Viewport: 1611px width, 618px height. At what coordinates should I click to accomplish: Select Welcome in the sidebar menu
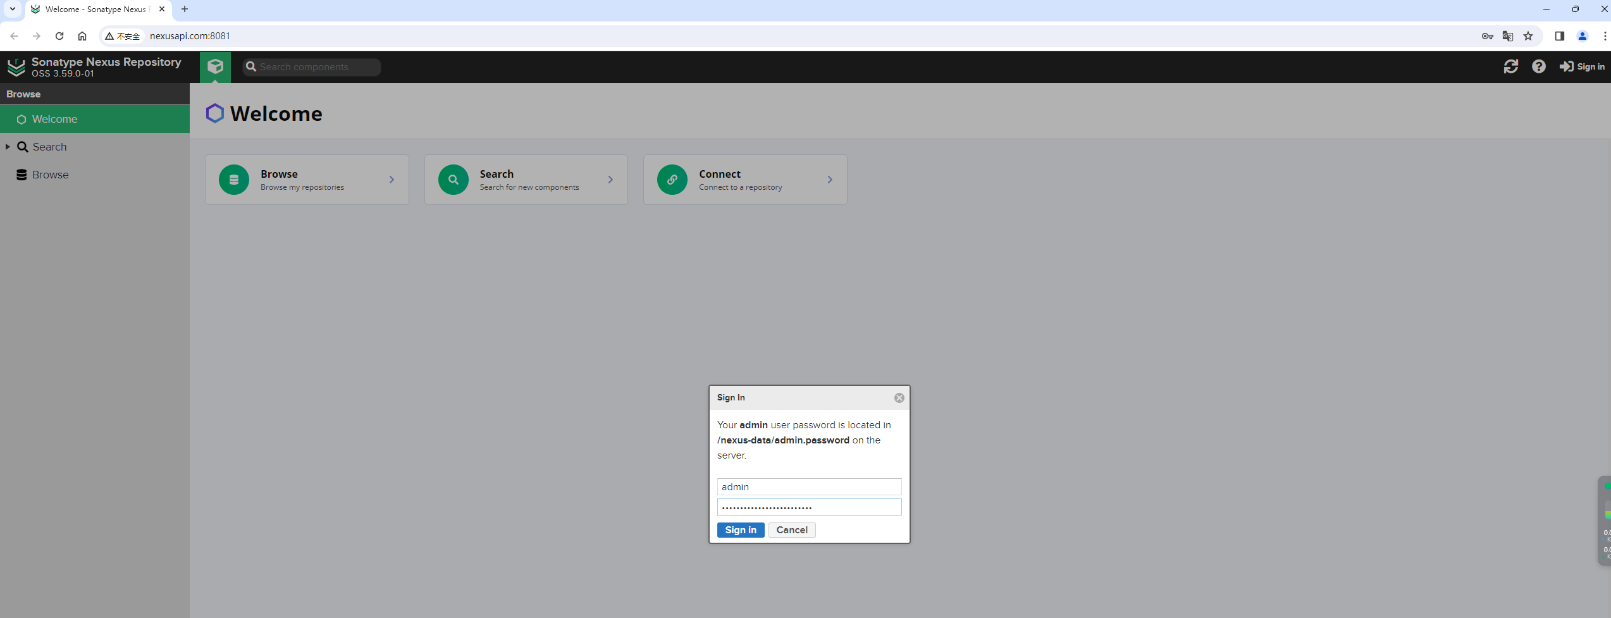(55, 119)
